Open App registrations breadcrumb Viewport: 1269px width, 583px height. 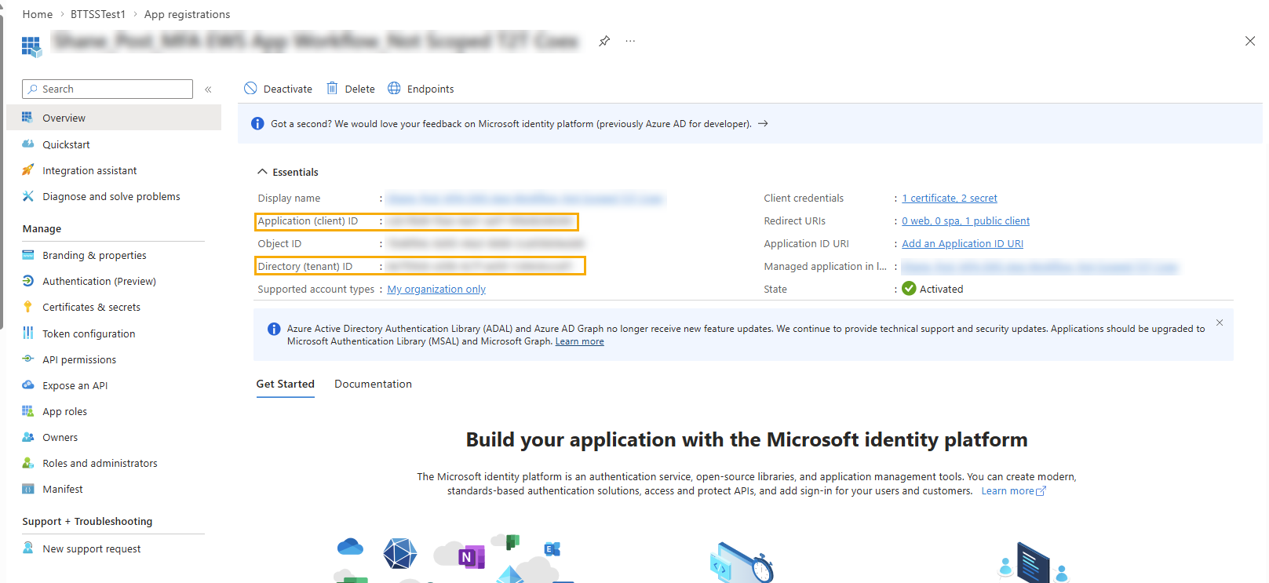pos(187,14)
